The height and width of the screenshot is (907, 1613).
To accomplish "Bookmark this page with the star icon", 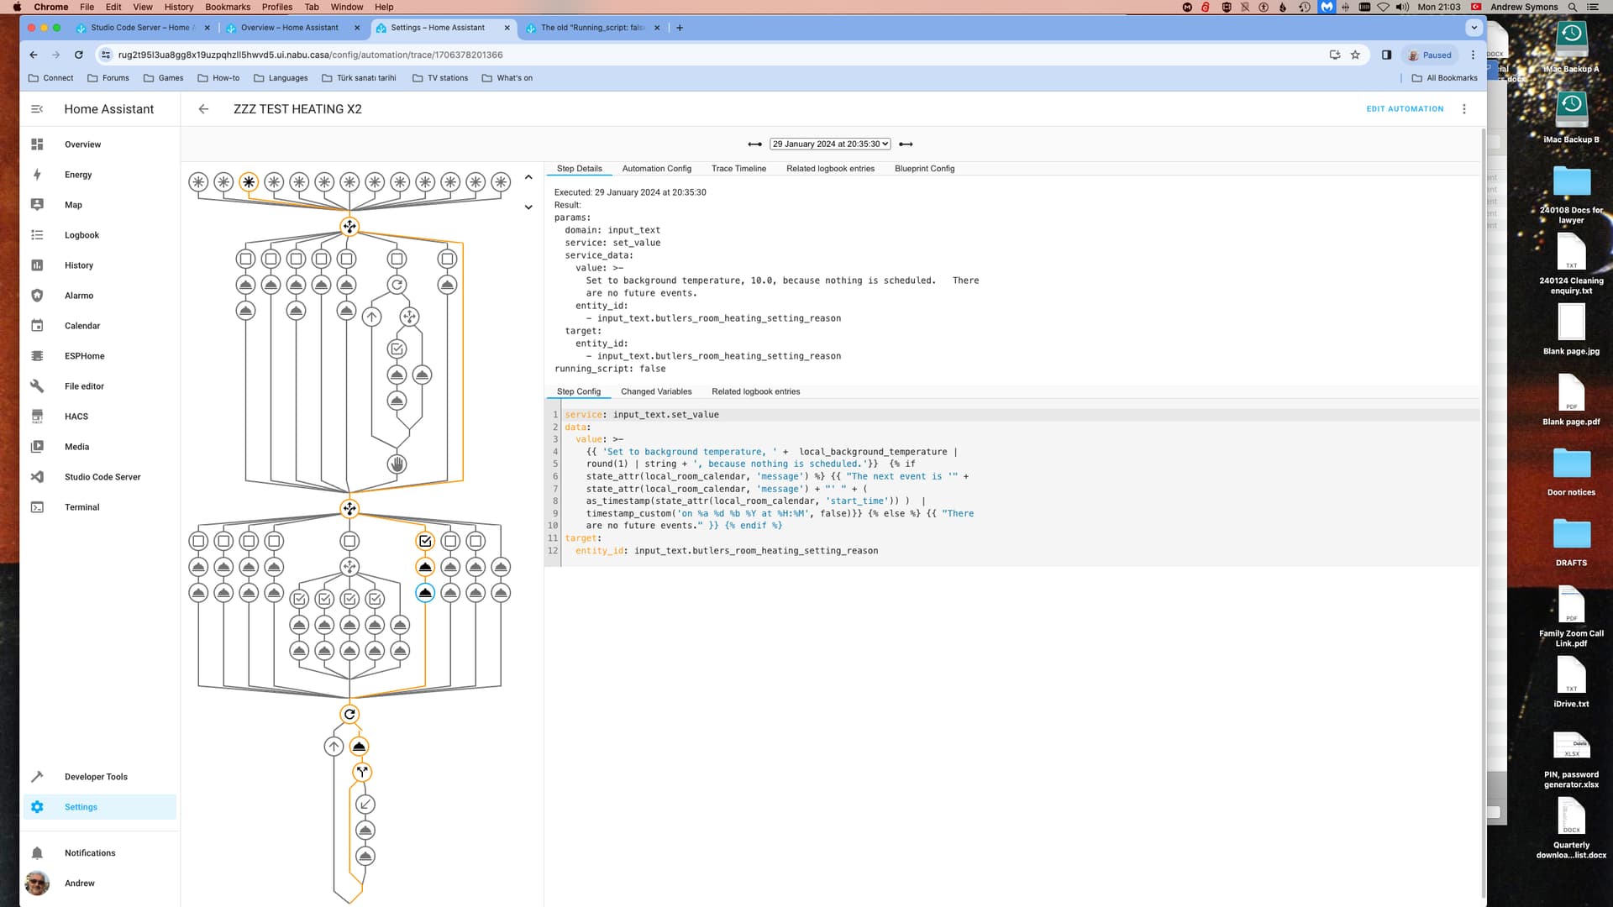I will 1354,55.
